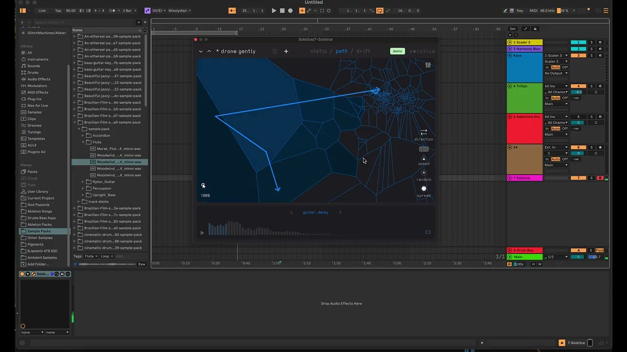627x352 pixels.
Task: Toggle the browser show/hide icon in the toolbar
Action: 23,11
